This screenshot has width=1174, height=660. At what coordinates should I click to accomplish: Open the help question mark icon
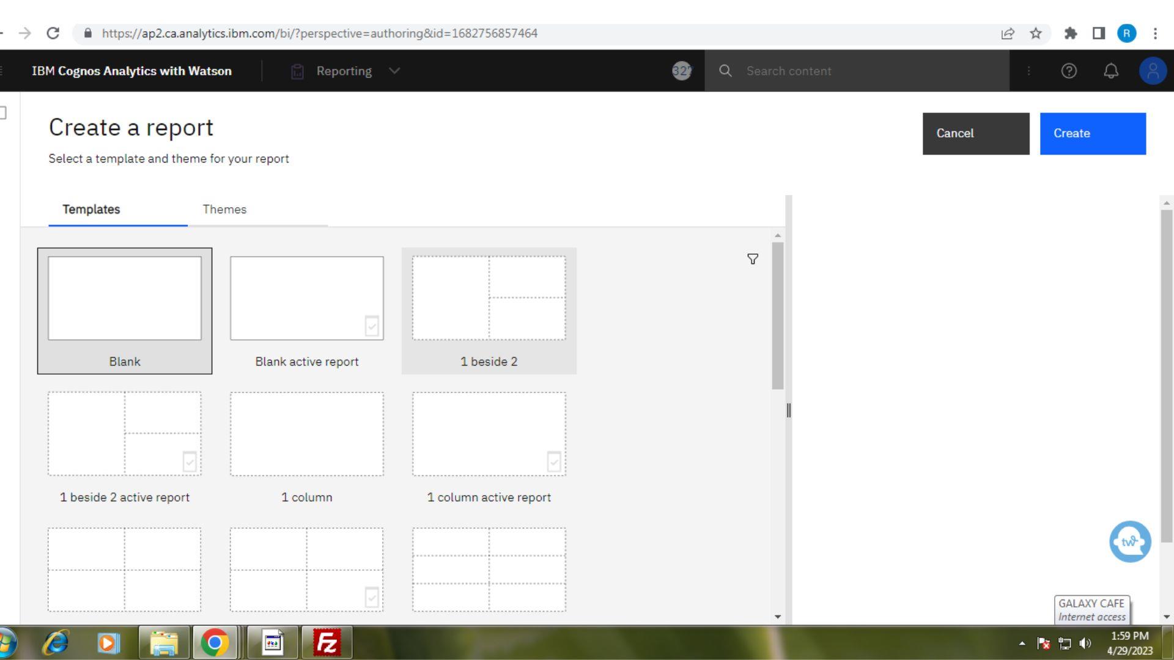point(1069,71)
